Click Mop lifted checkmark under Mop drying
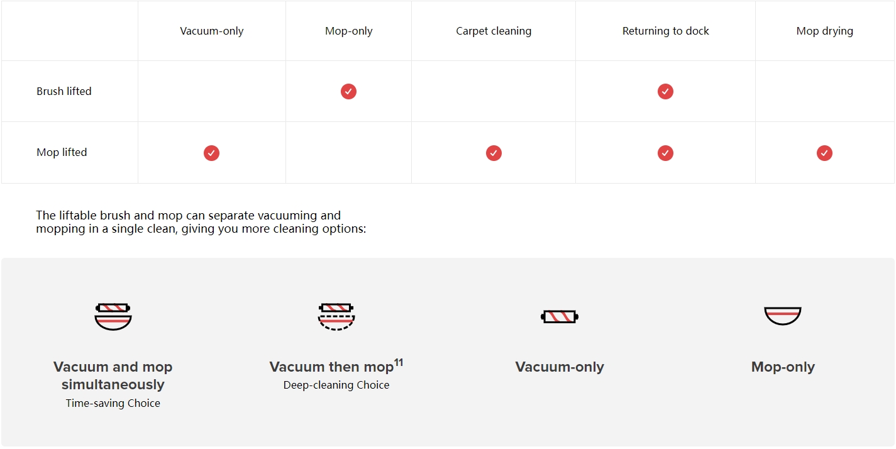The width and height of the screenshot is (896, 449). 824,153
